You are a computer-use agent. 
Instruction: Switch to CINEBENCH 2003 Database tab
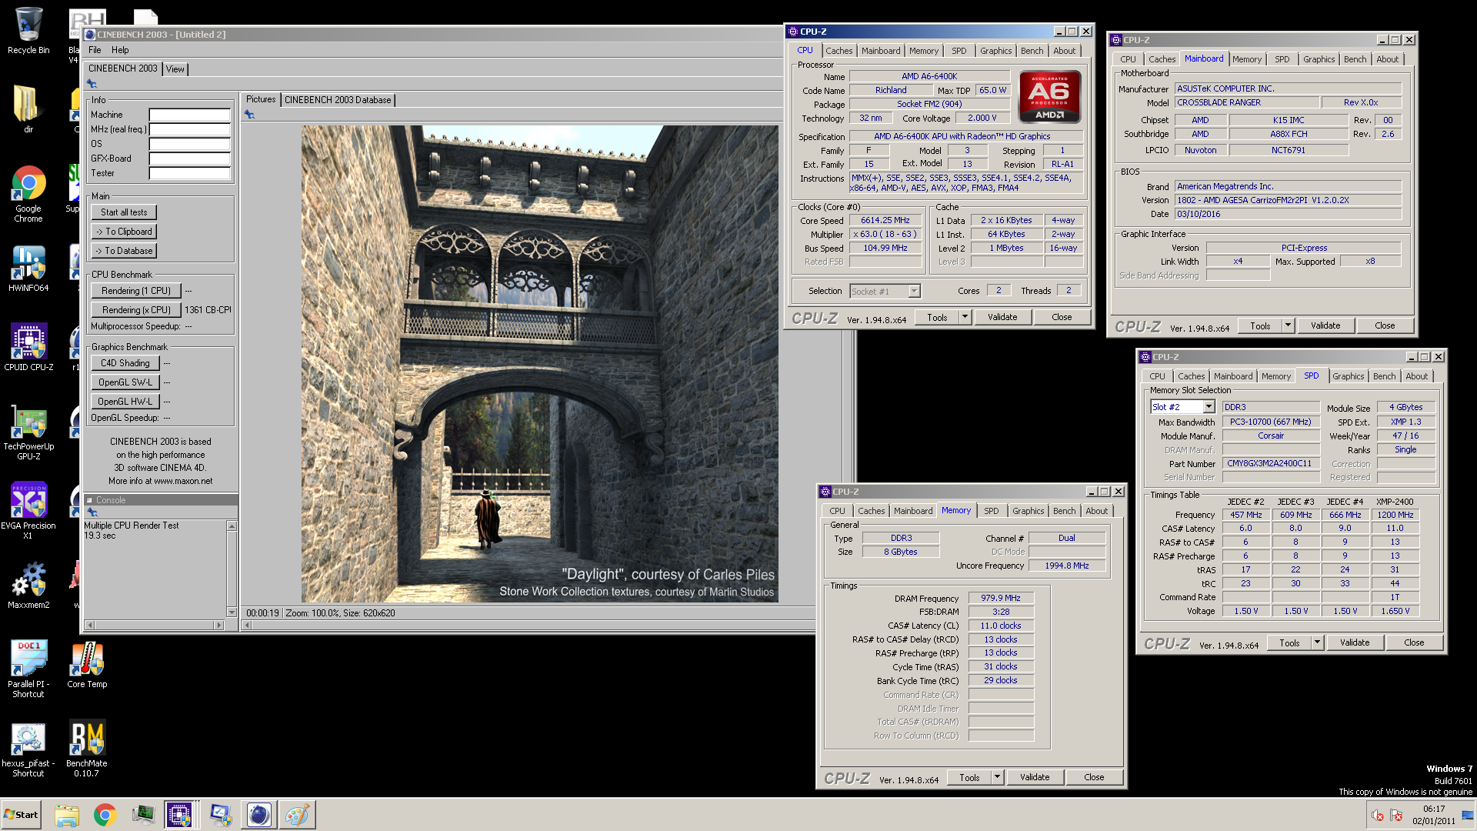coord(338,100)
